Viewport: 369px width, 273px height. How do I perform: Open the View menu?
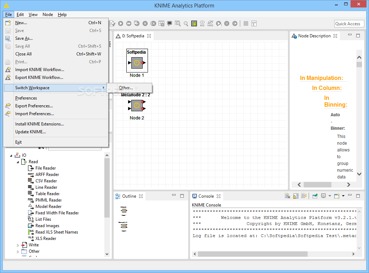pyautogui.click(x=33, y=14)
